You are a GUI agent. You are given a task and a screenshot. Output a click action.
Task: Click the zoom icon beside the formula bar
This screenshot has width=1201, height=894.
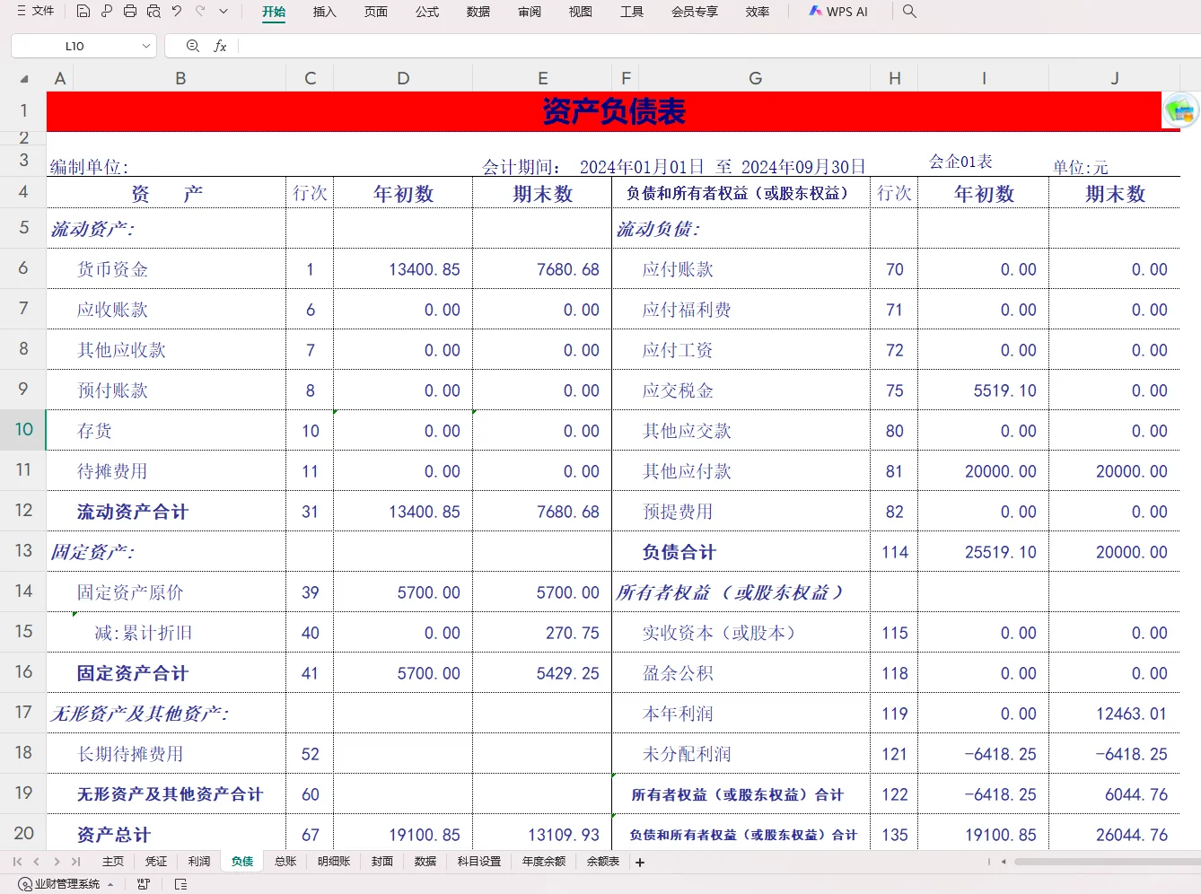192,46
